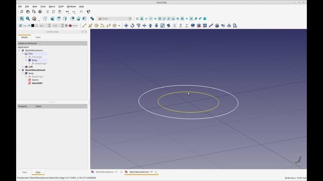This screenshot has width=323, height=181.
Task: Click the Undo arrow icon
Action: pos(67,12)
